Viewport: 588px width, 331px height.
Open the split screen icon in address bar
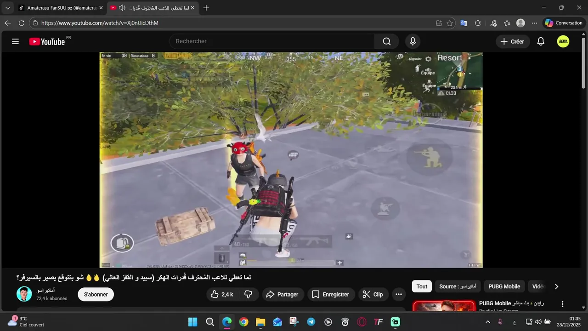click(x=439, y=23)
